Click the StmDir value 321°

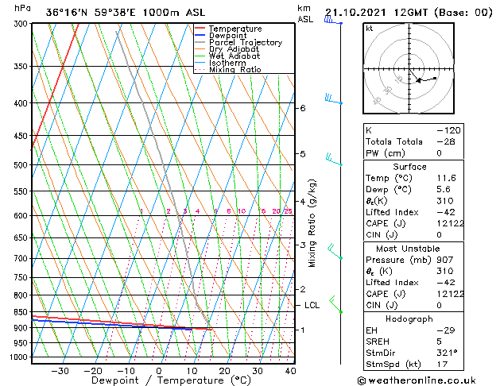(447, 353)
